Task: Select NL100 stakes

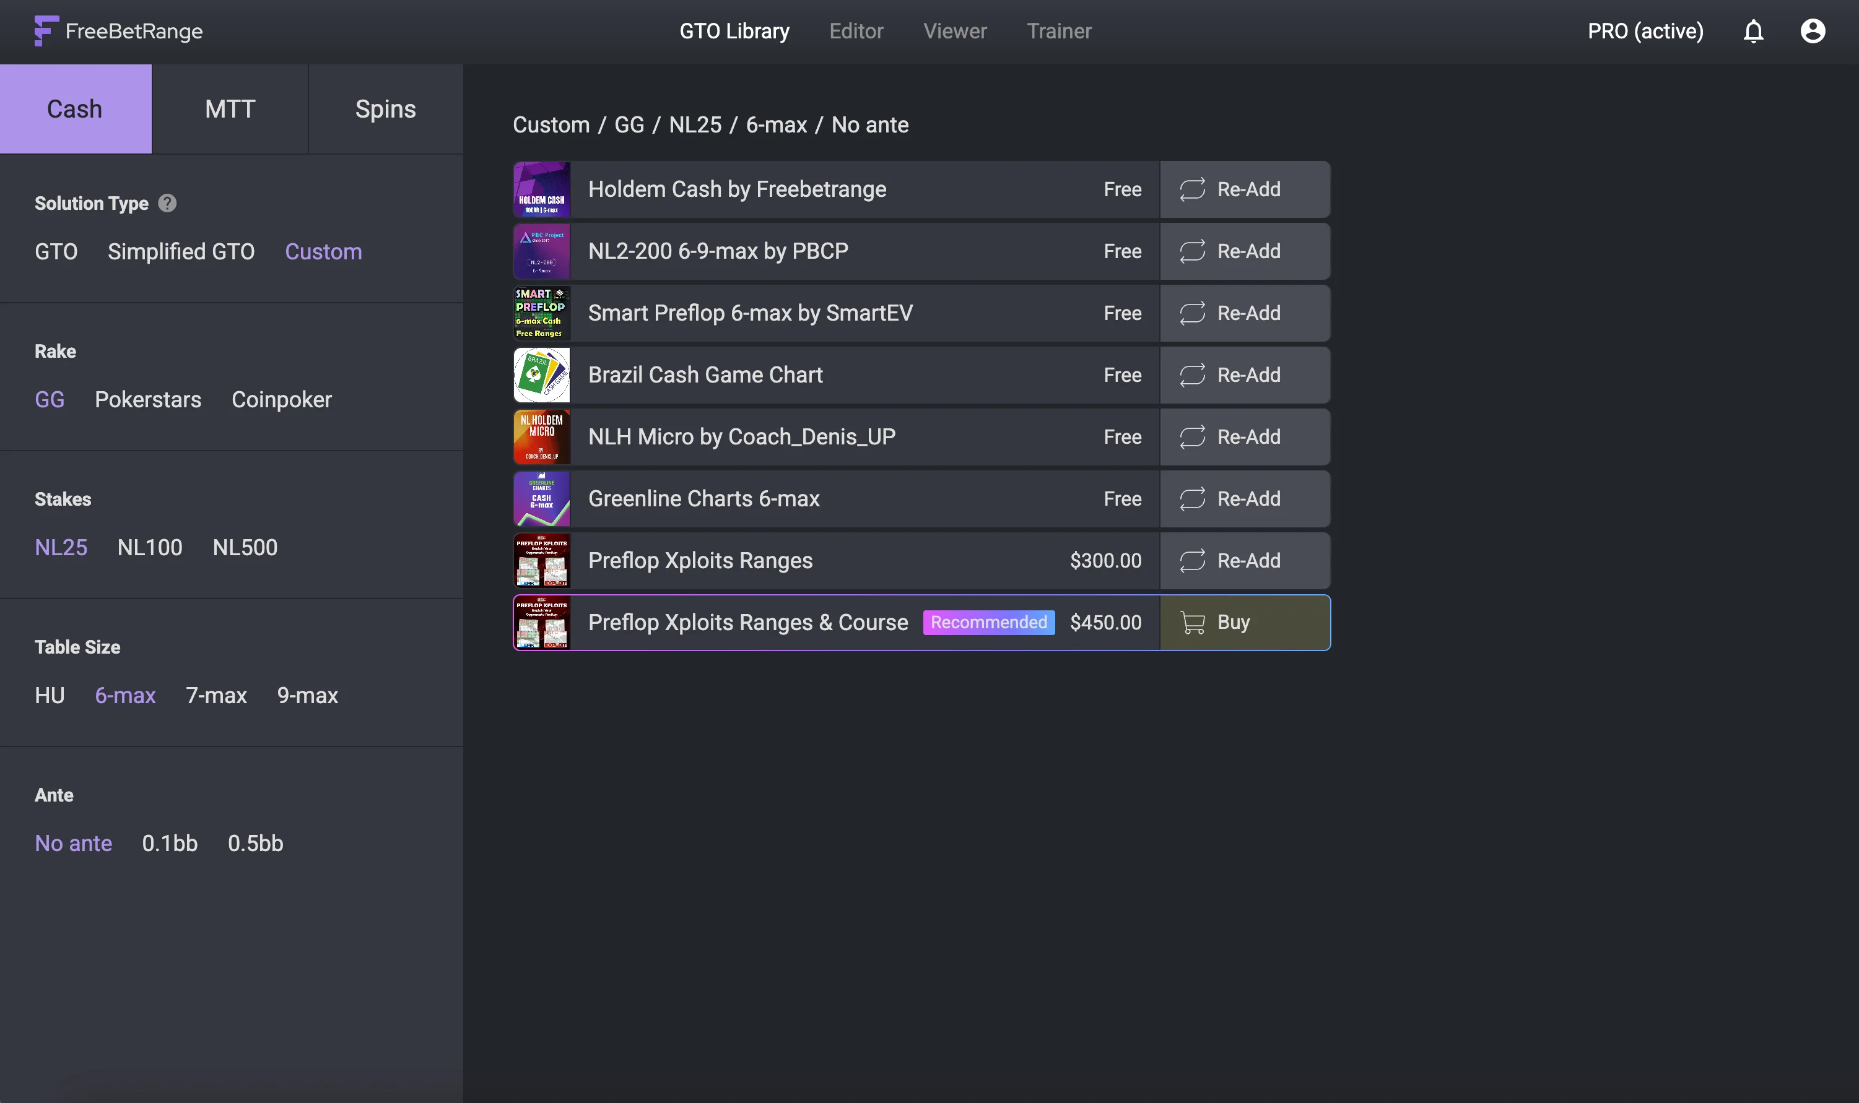Action: pyautogui.click(x=149, y=547)
